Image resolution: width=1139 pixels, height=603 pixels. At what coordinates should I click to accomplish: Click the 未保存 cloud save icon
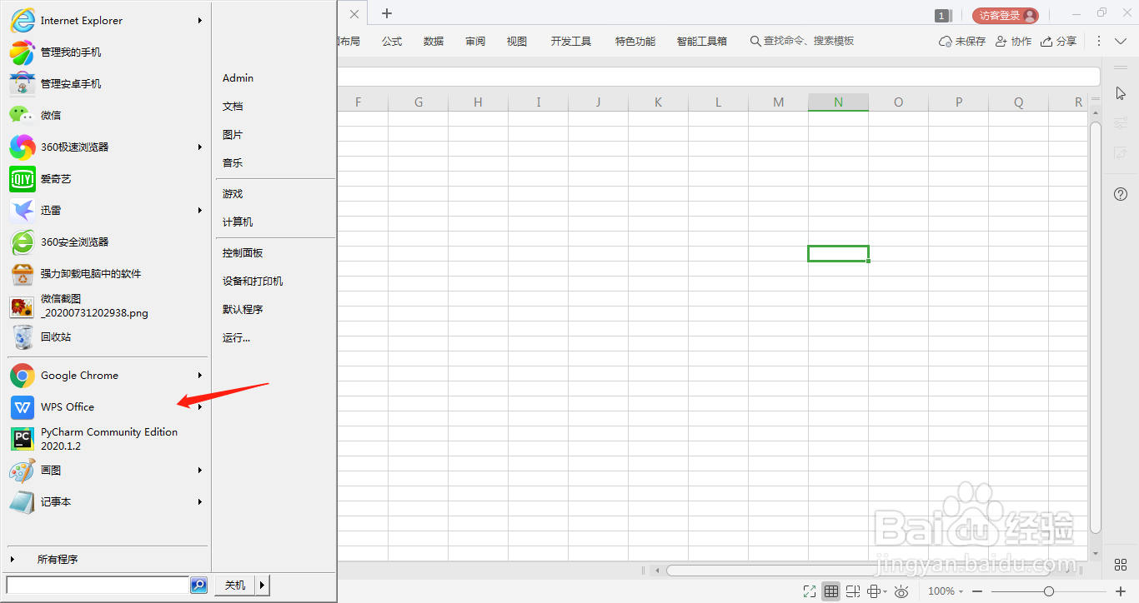(x=962, y=41)
